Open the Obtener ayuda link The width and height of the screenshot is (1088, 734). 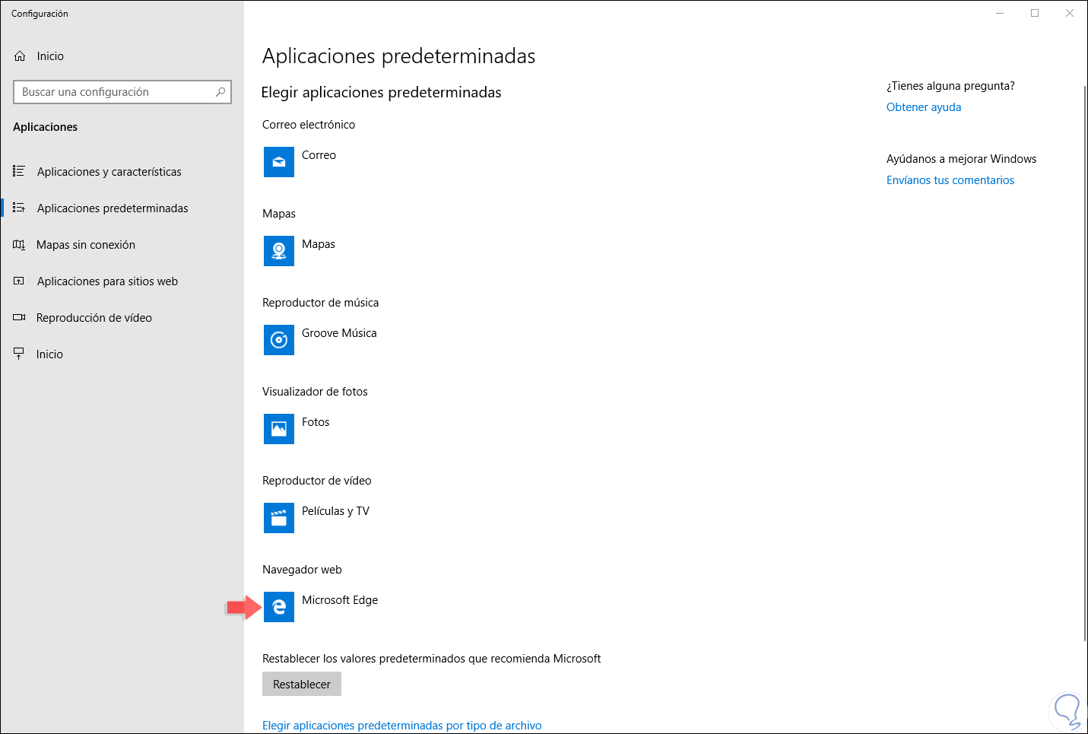tap(924, 107)
